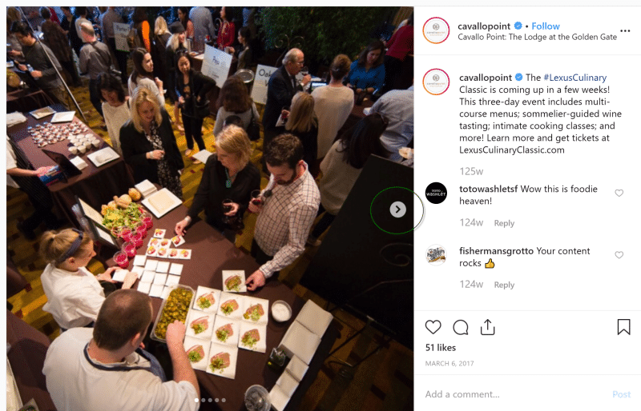Like the fishermansgrotto comment
The width and height of the screenshot is (641, 411).
(619, 255)
